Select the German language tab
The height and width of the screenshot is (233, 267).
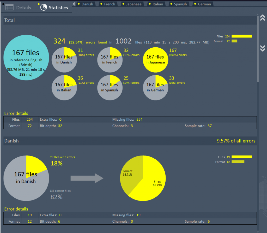click(204, 4)
